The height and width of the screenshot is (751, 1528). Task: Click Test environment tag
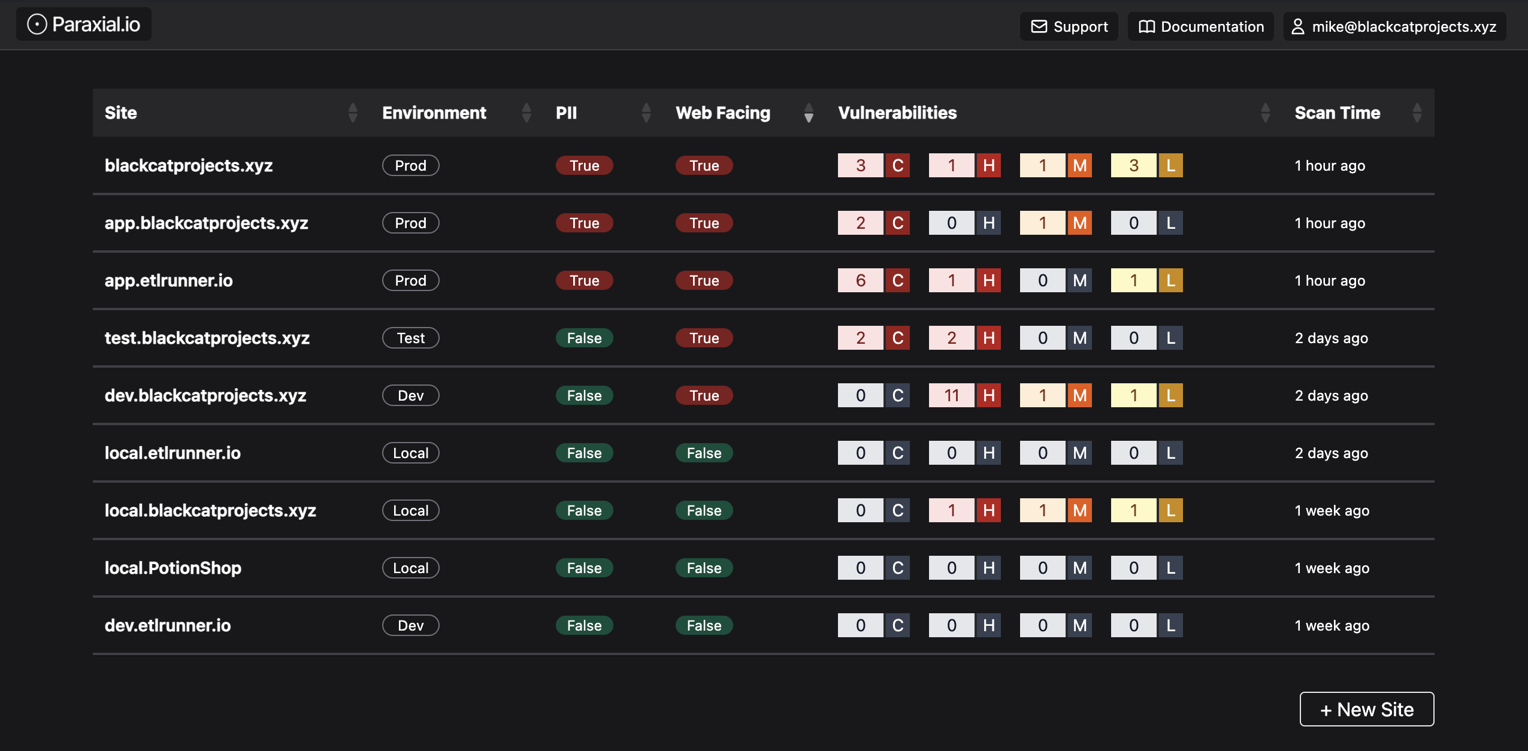[x=411, y=338]
